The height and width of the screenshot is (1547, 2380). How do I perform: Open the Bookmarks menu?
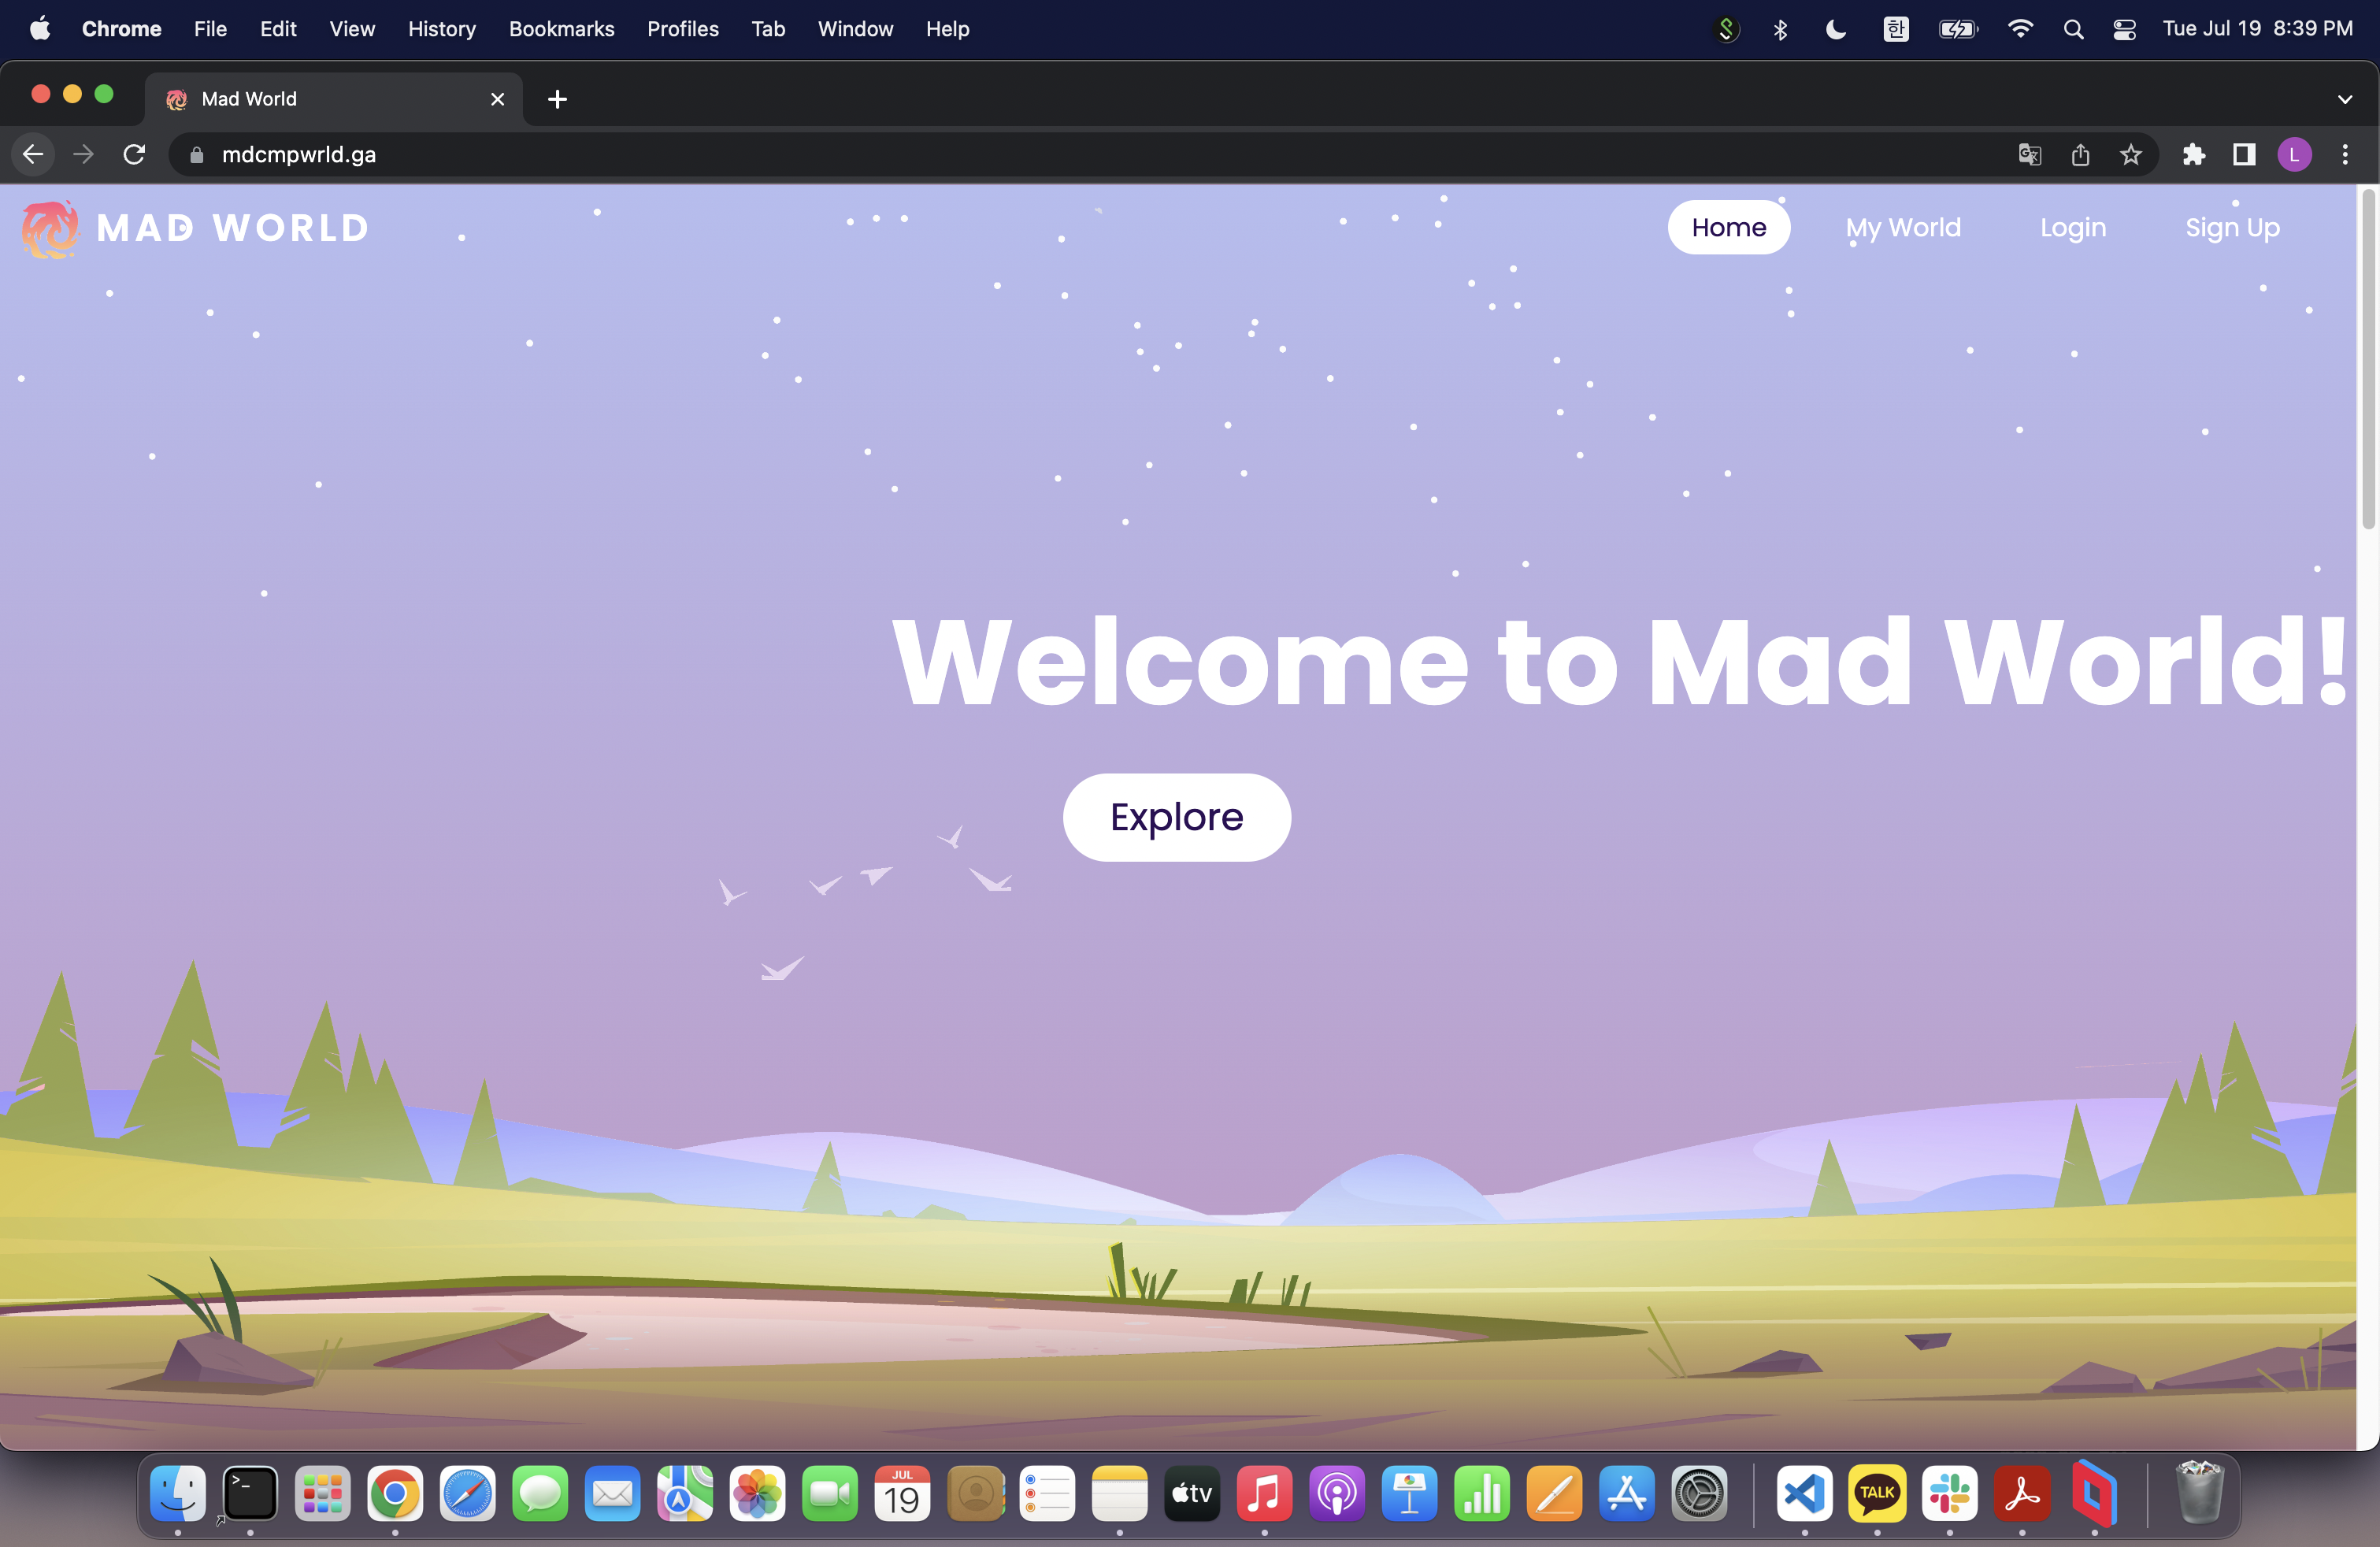(561, 29)
